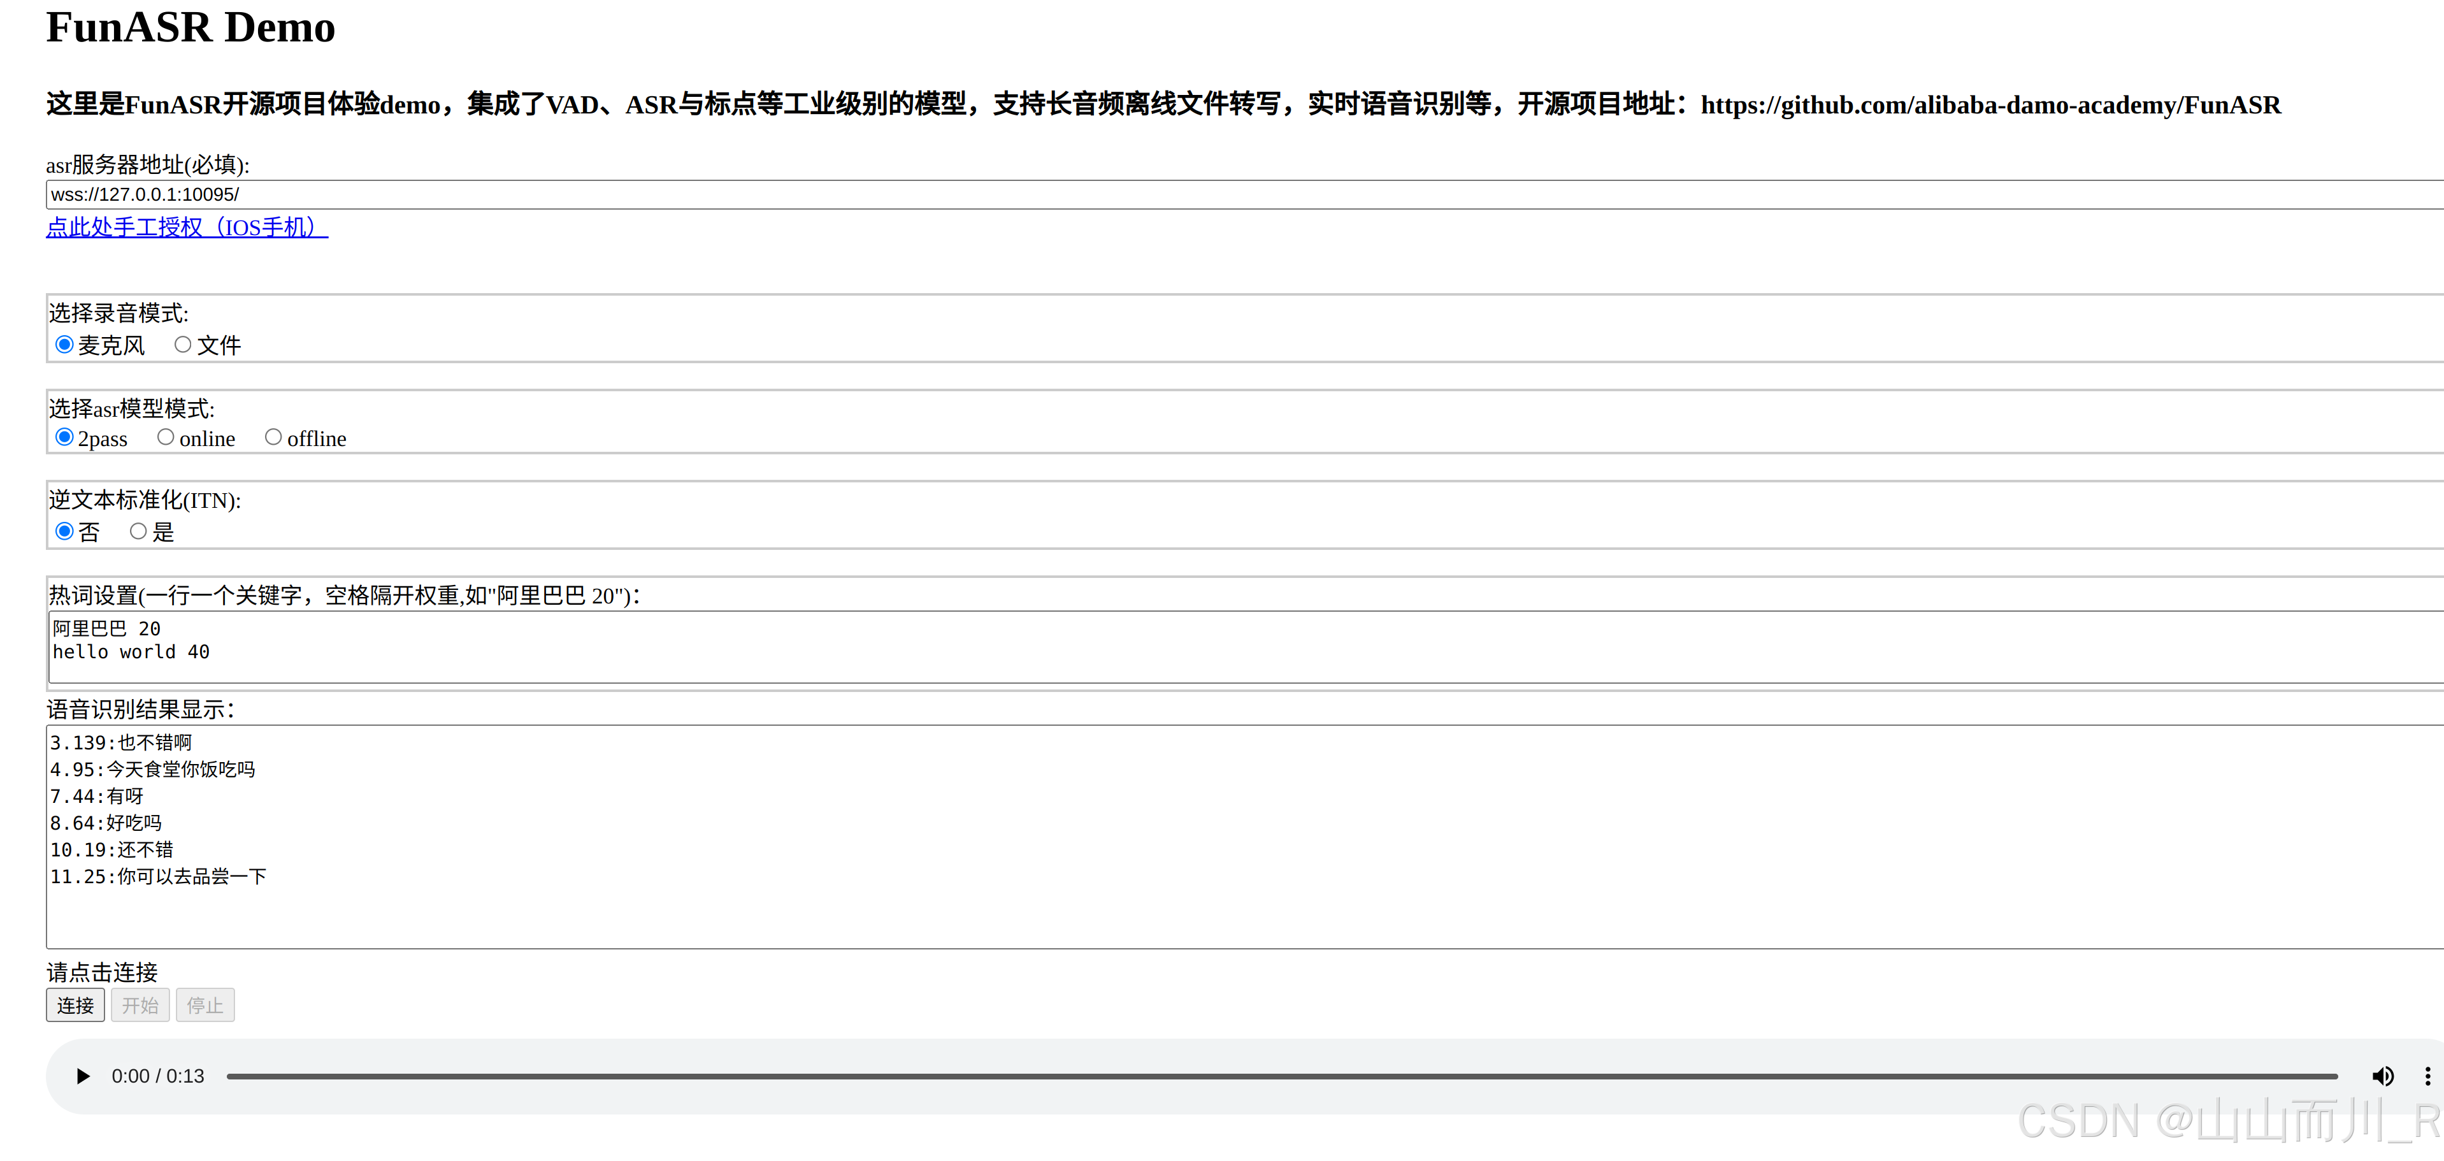Disable ITN by selecting 否
Screen dimensions: 2444x1161
(x=64, y=531)
